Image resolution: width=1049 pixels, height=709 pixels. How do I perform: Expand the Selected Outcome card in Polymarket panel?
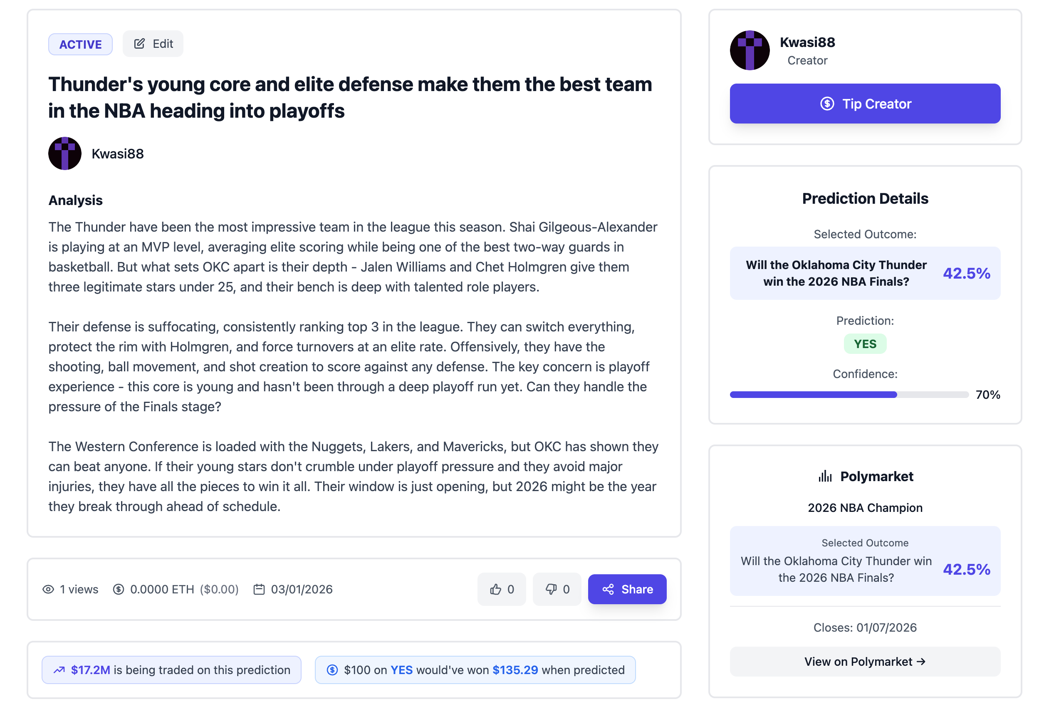pyautogui.click(x=864, y=561)
